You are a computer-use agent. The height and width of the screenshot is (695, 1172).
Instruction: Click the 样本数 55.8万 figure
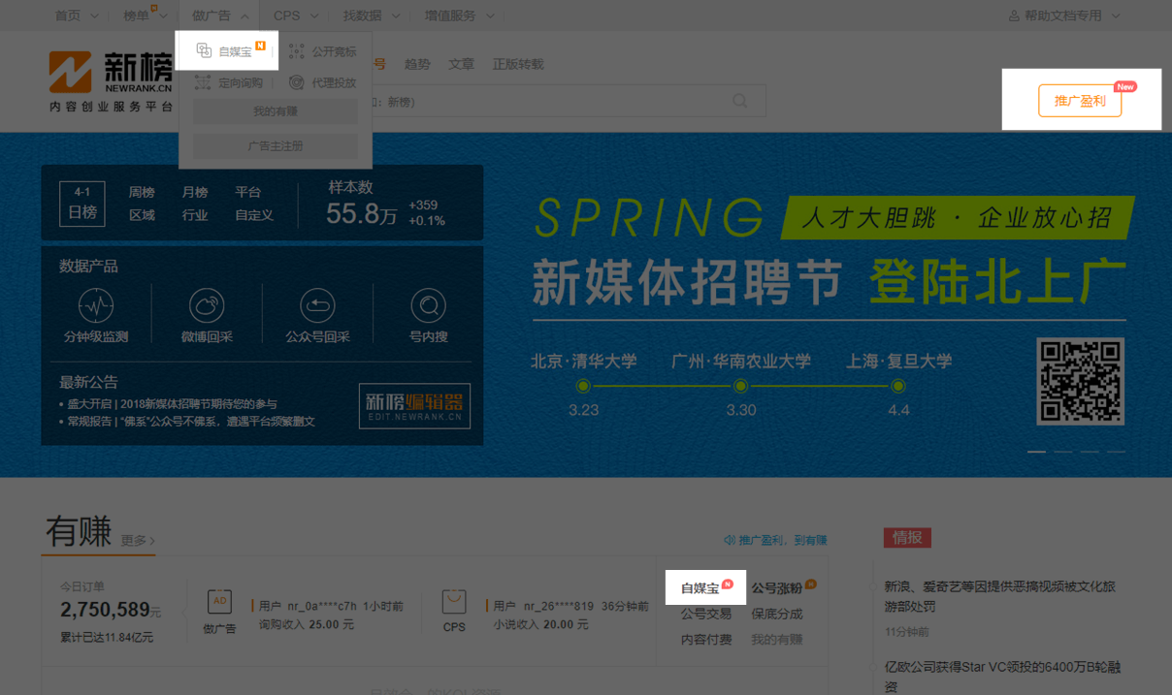click(361, 214)
